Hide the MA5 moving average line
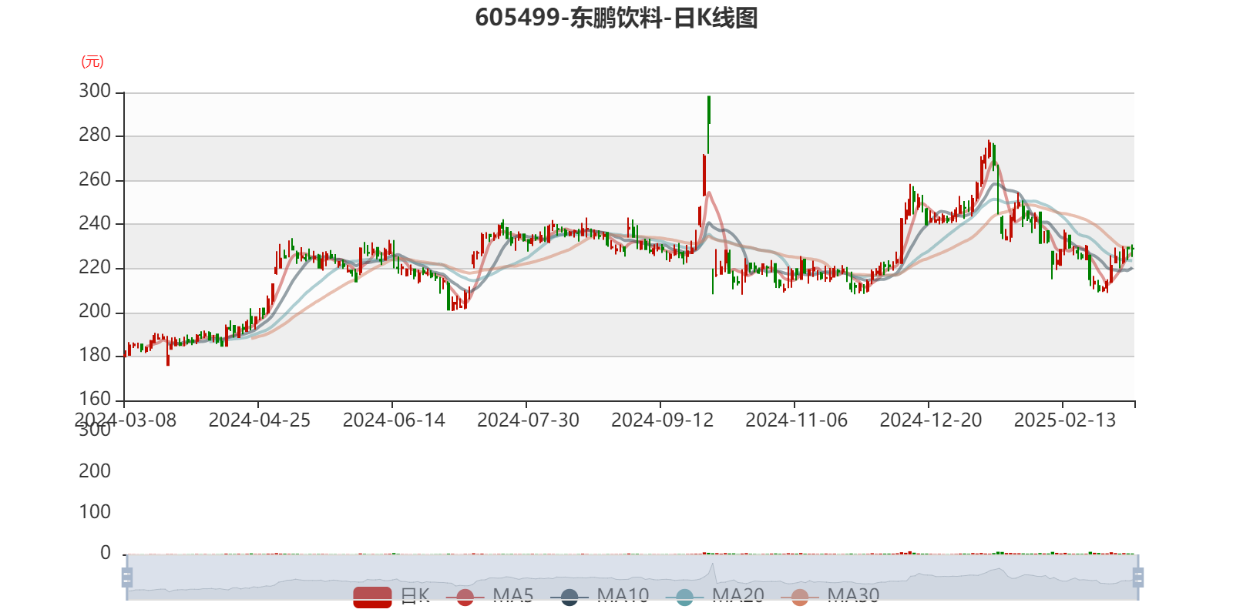The height and width of the screenshot is (616, 1233). [x=495, y=597]
